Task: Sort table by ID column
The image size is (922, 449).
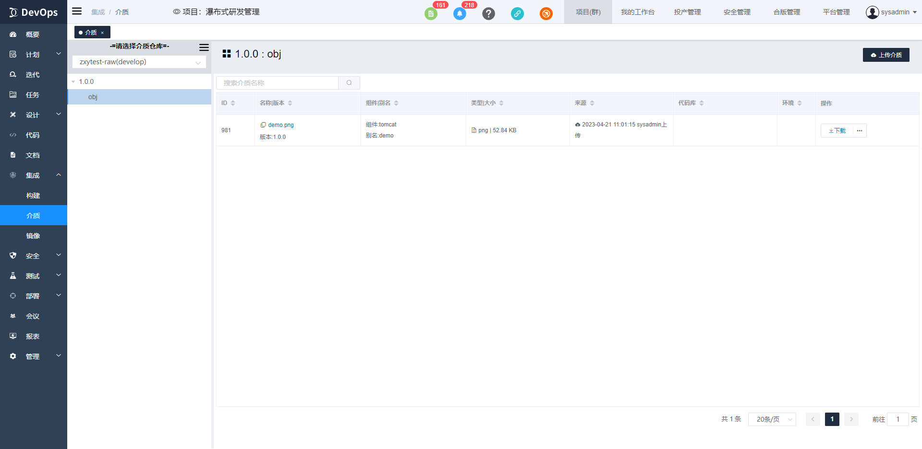Action: pos(233,103)
